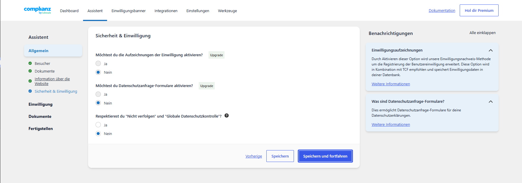Select Nein for Nicht verfolgen question

tap(98, 134)
